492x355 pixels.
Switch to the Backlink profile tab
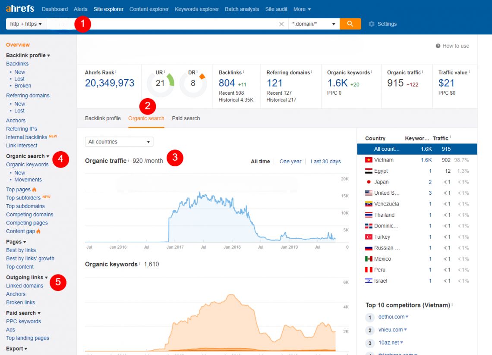click(x=103, y=118)
